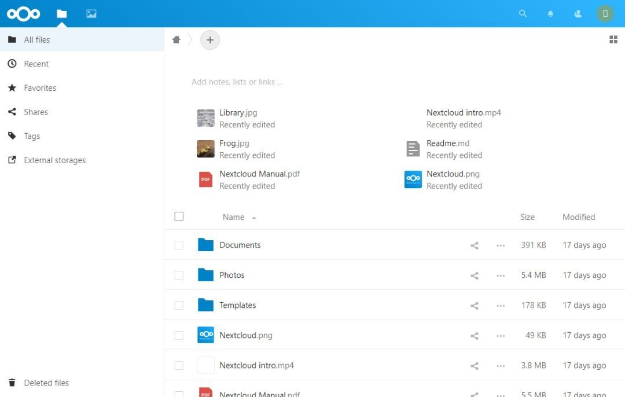Viewport: 625px width, 397px height.
Task: Open the new file plus menu
Action: click(x=210, y=40)
